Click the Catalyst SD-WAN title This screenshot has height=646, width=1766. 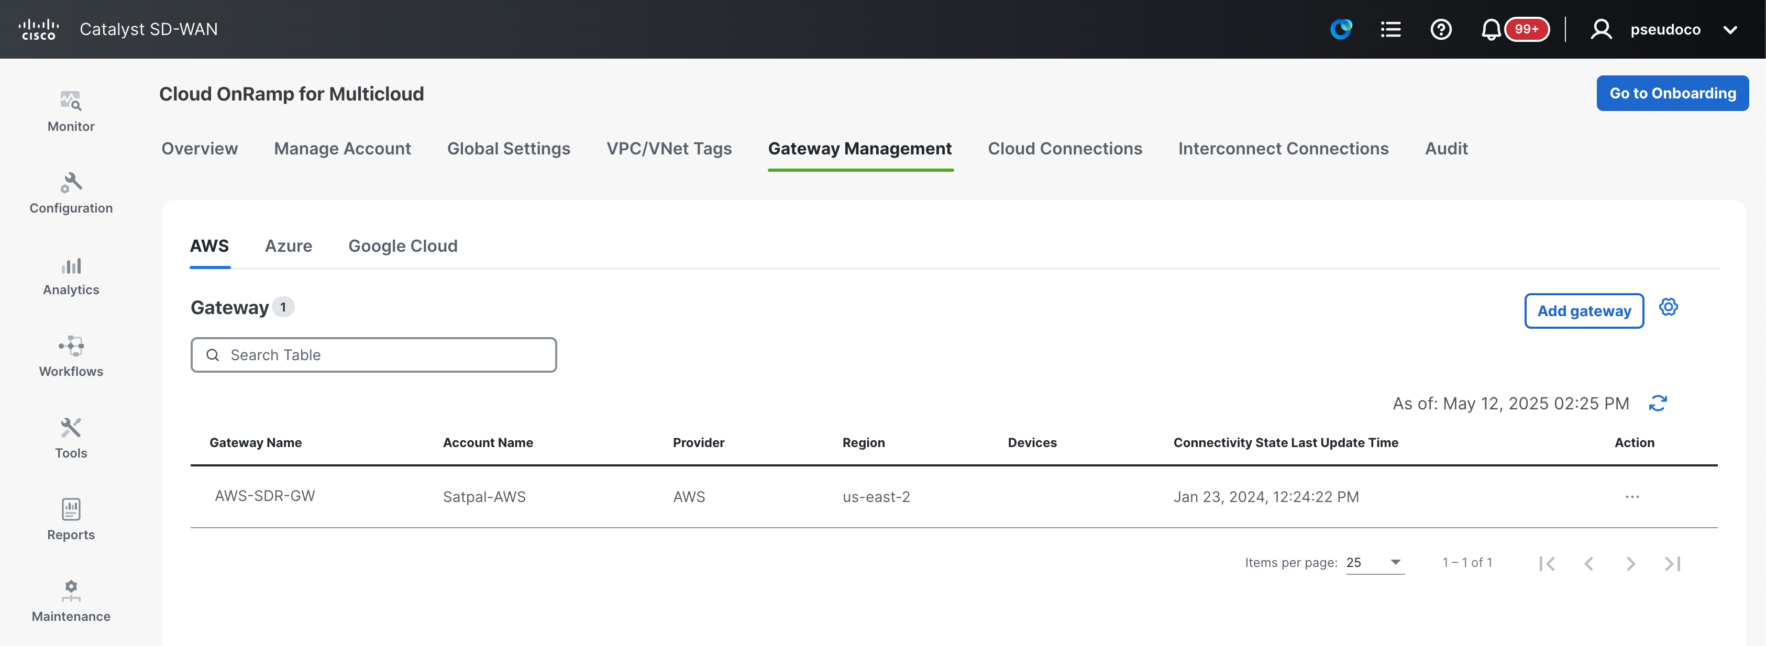tap(148, 29)
